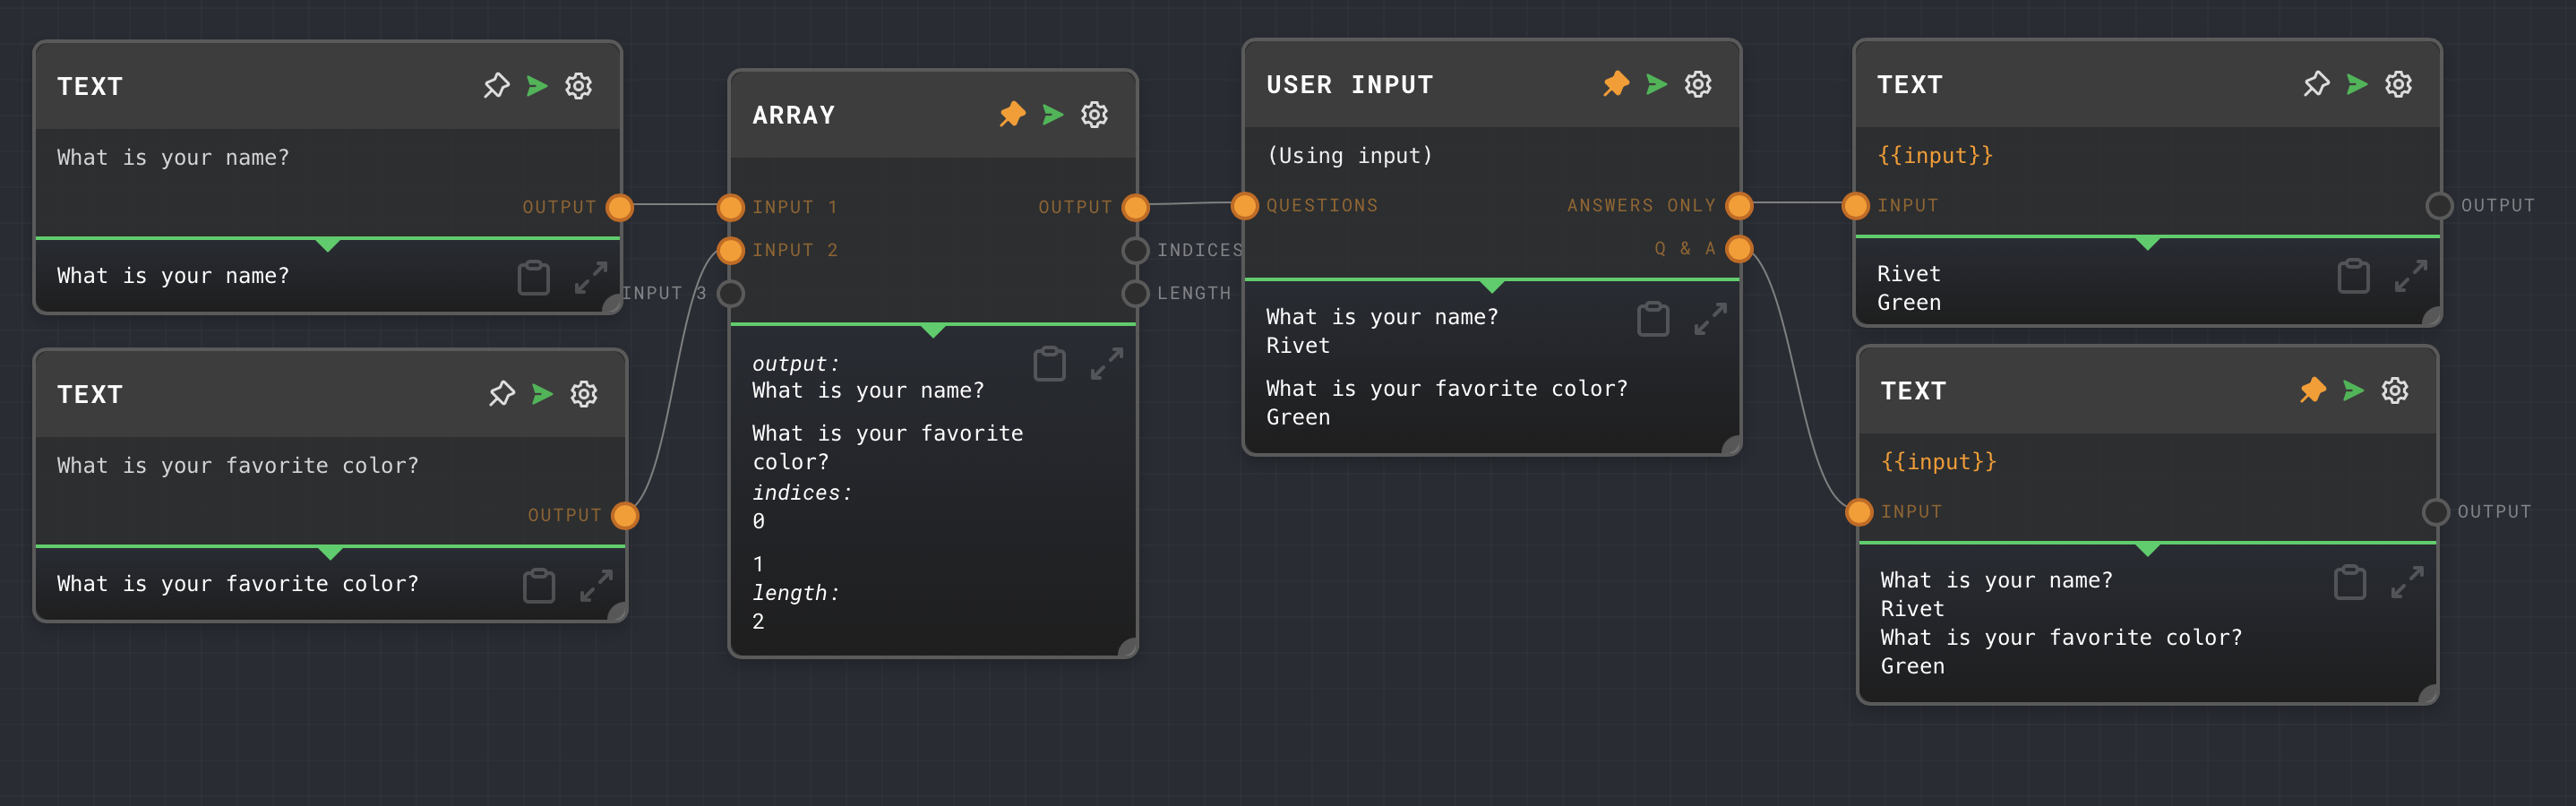Select the Q & A output port

coord(1739,248)
